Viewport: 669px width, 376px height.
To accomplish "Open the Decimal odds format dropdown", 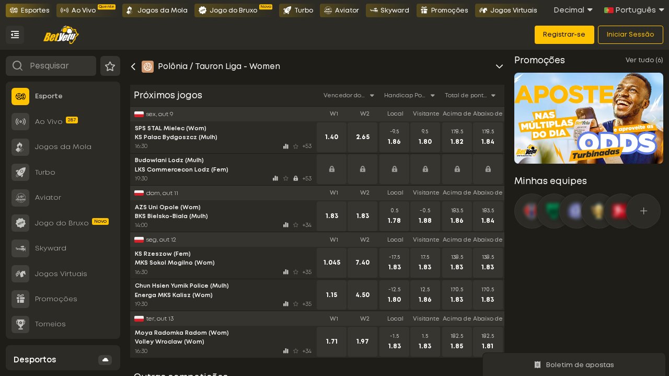I will point(573,10).
